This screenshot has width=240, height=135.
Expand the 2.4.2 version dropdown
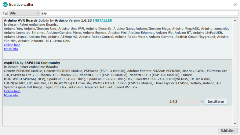click(x=186, y=101)
